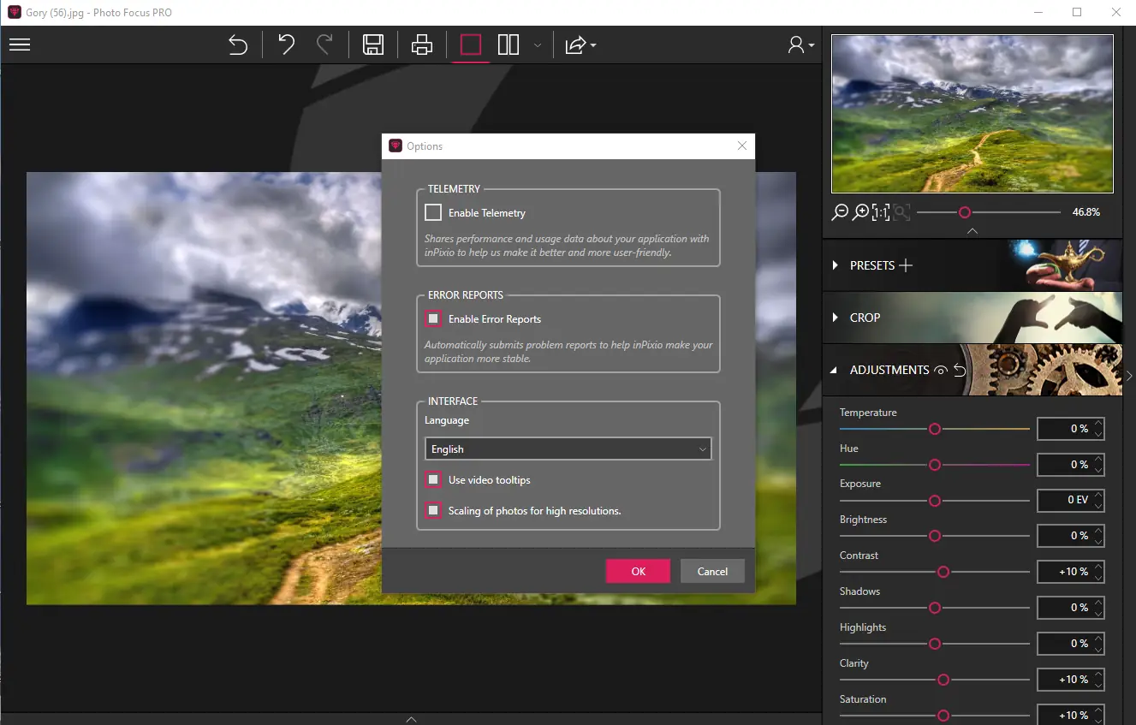This screenshot has height=725, width=1136.
Task: Zoom out with the minus magnifier
Action: tap(841, 211)
